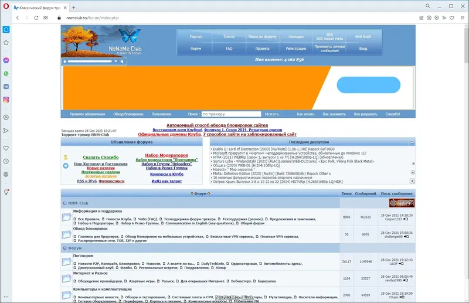Click the send arrow icon in address bar
469x303 pixels.
point(444,18)
